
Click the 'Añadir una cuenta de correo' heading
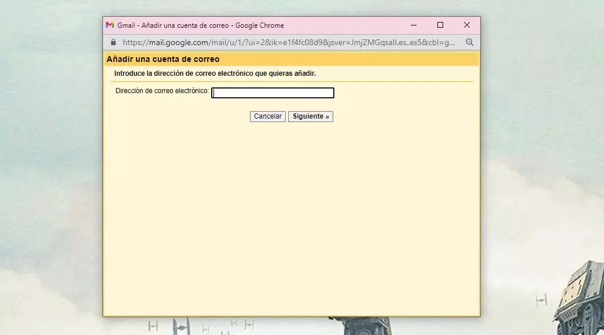(x=163, y=59)
